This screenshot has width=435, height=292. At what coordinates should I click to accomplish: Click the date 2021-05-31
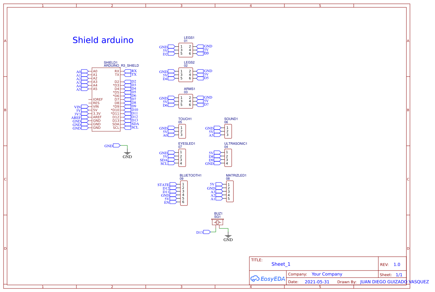pyautogui.click(x=317, y=282)
